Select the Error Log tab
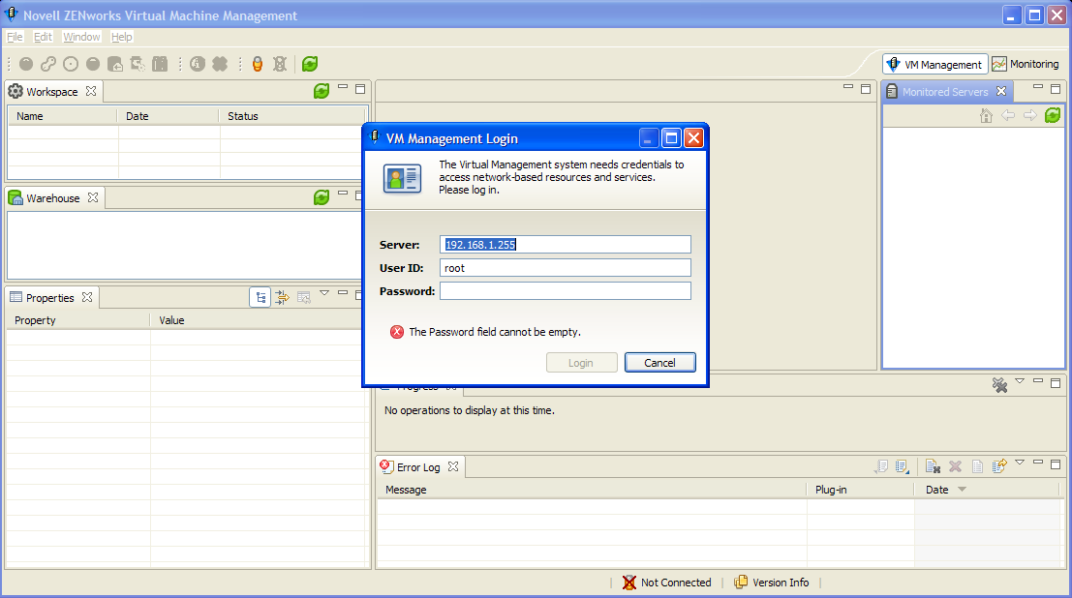1072x598 pixels. pos(420,466)
